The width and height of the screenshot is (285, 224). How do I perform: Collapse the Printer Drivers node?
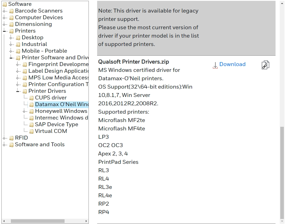pyautogui.click(x=18, y=91)
